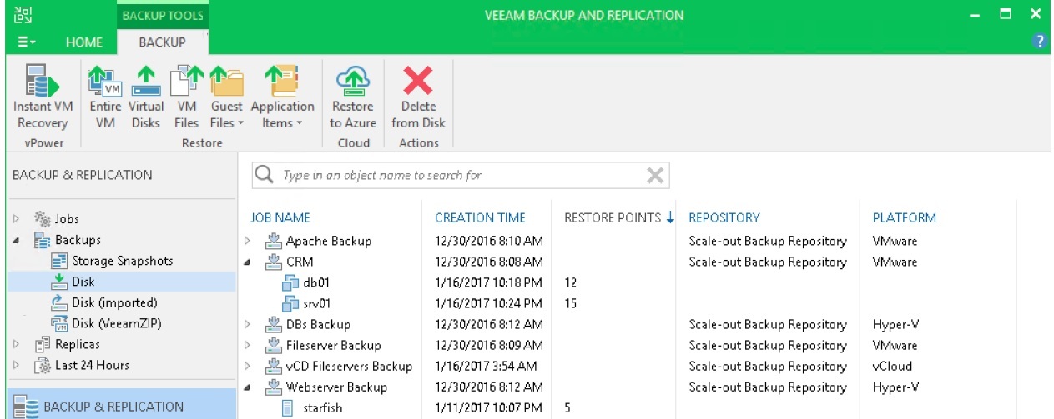Expand the Jobs tree node
1054x419 pixels.
(17, 219)
